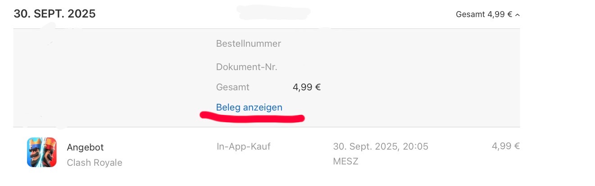Click the 30. Sept. 2025, 20:05 timestamp
The height and width of the screenshot is (186, 595).
[381, 146]
